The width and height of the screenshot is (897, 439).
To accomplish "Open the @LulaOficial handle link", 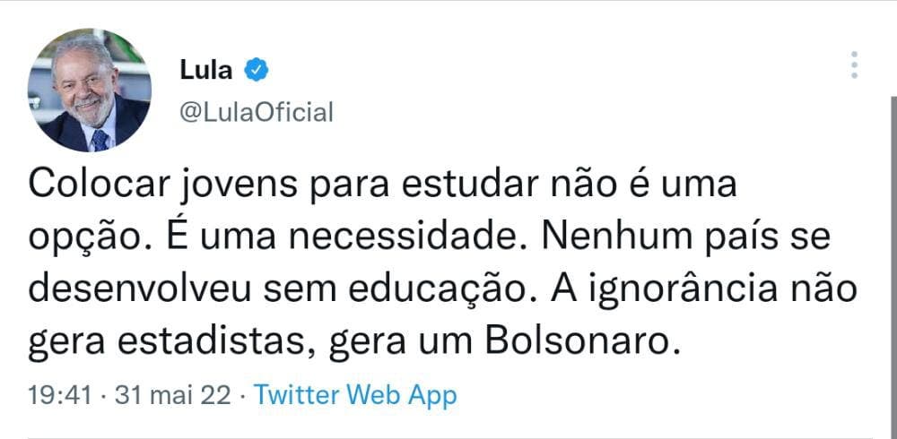I will click(x=257, y=113).
